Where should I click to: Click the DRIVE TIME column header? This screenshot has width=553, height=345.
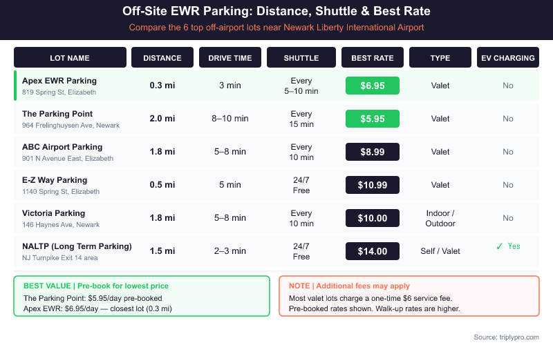(x=229, y=58)
